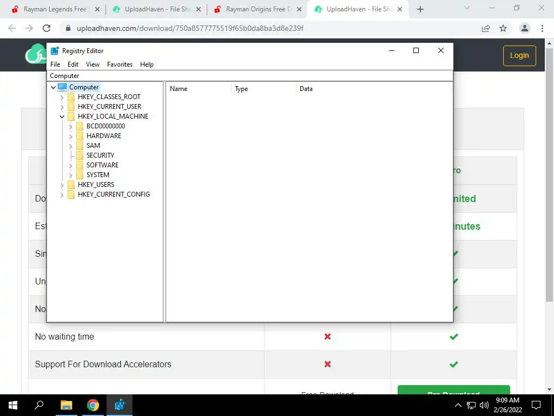Click the registry address bar field
554x416 pixels.
coord(250,76)
